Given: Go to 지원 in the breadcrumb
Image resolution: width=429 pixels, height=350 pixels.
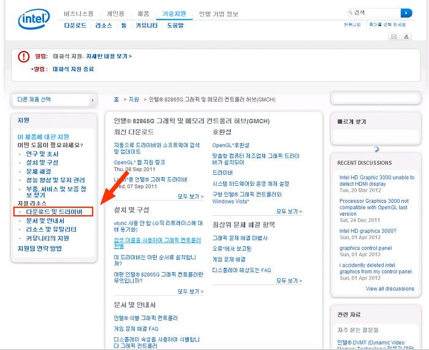Looking at the screenshot, I should tap(134, 99).
